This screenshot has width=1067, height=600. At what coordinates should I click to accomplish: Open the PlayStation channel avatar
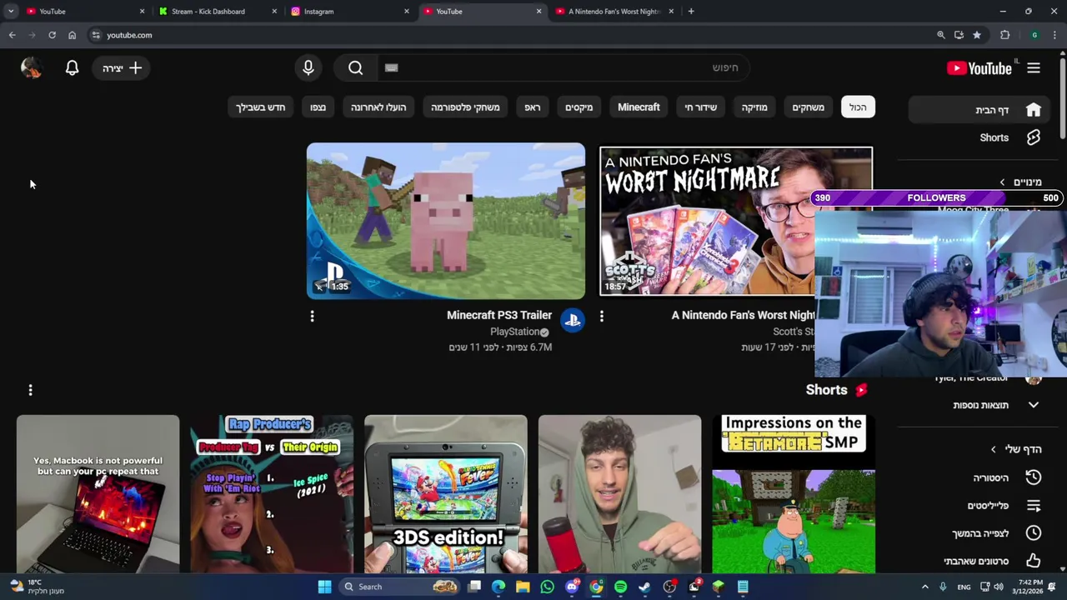click(573, 320)
